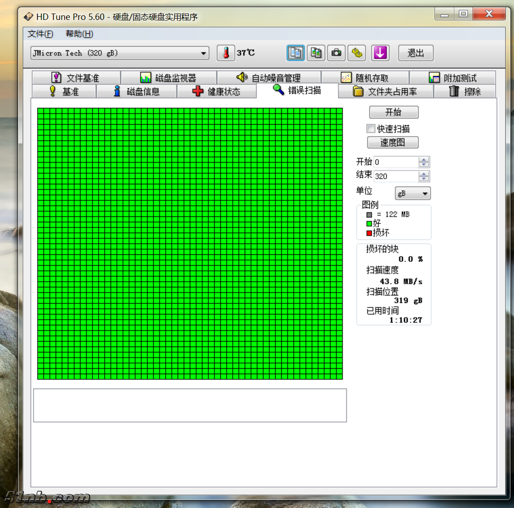The image size is (514, 508).
Task: Click the 速度图 button
Action: (x=393, y=142)
